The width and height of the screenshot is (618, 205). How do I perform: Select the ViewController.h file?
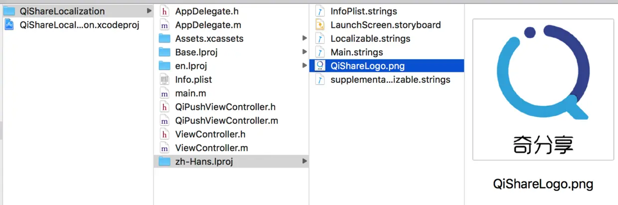tap(210, 134)
